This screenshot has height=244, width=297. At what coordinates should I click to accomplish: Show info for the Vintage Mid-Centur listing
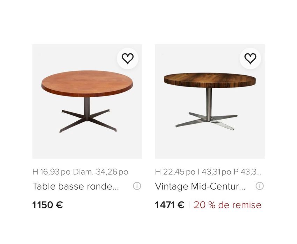(x=260, y=186)
